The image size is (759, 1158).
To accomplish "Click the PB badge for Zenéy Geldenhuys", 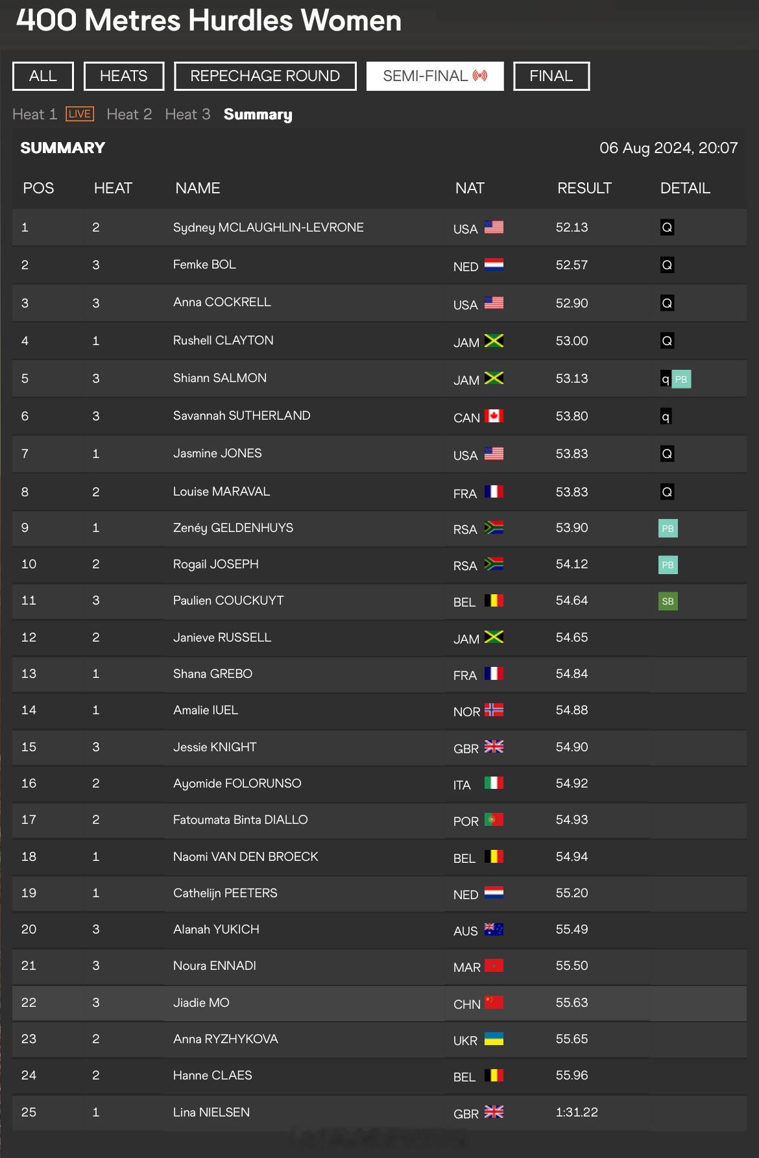I will point(668,528).
